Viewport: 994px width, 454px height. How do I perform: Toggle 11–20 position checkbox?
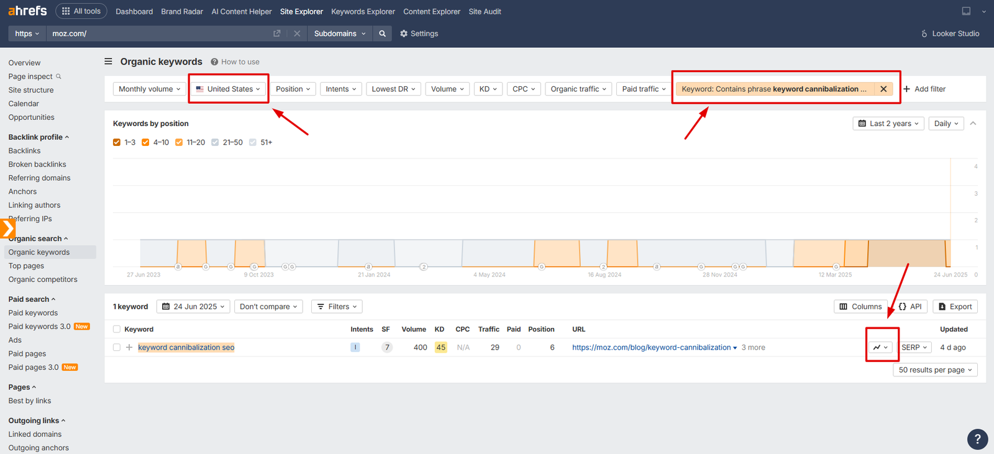click(x=179, y=142)
